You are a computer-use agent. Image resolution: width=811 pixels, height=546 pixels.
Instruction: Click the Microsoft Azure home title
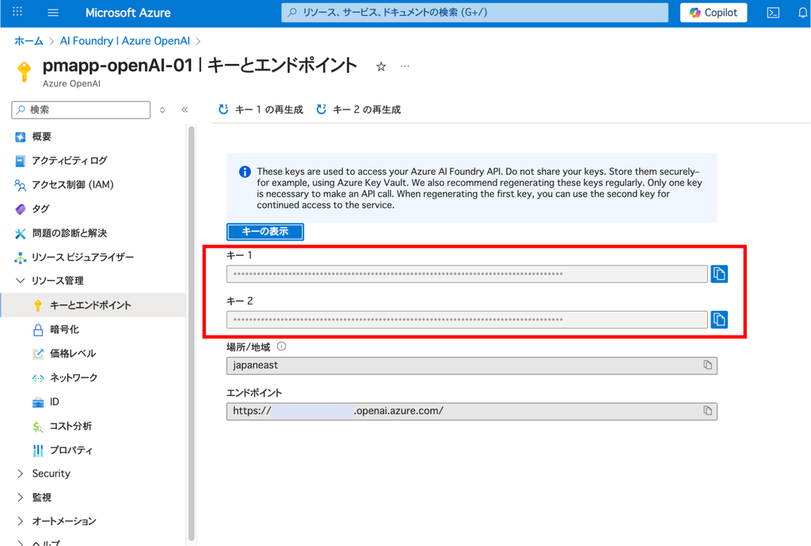pos(128,13)
